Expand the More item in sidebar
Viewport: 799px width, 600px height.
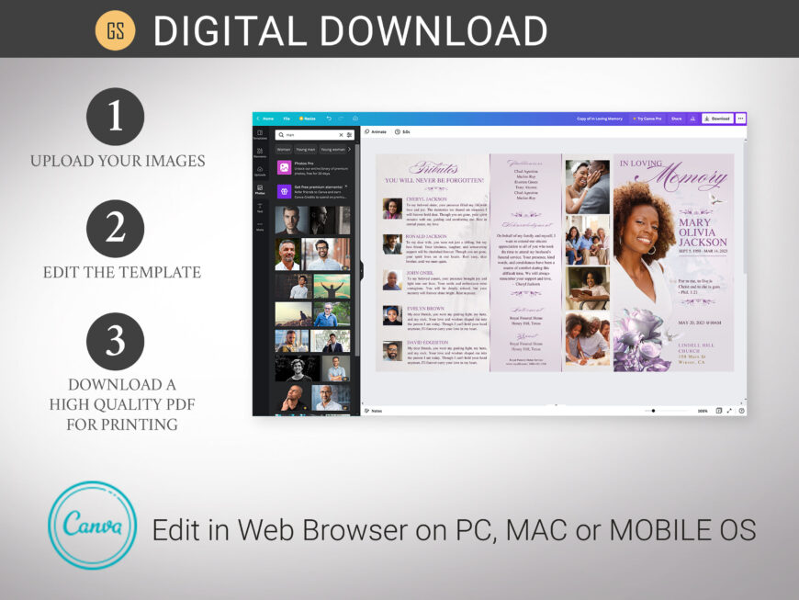[260, 227]
